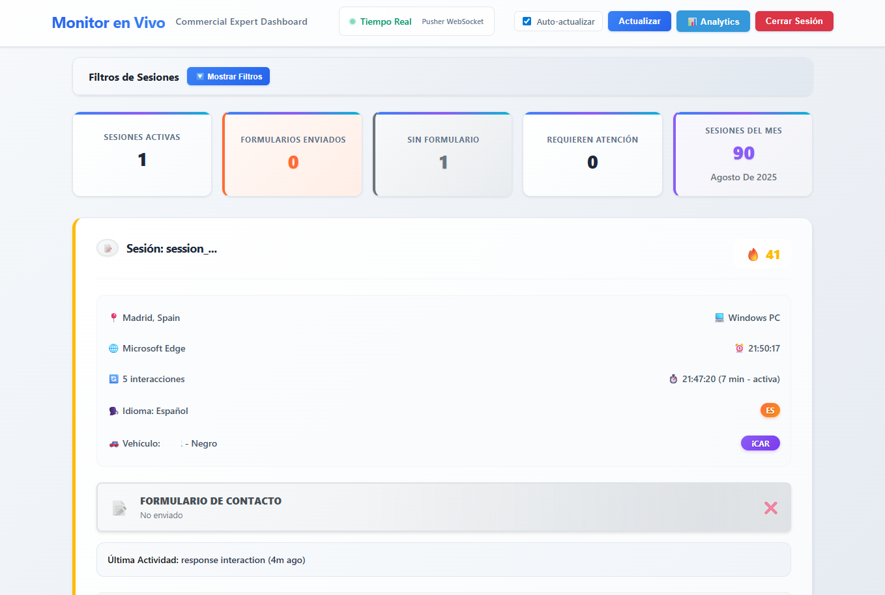Click the ES language badge
This screenshot has height=595, width=885.
click(770, 410)
